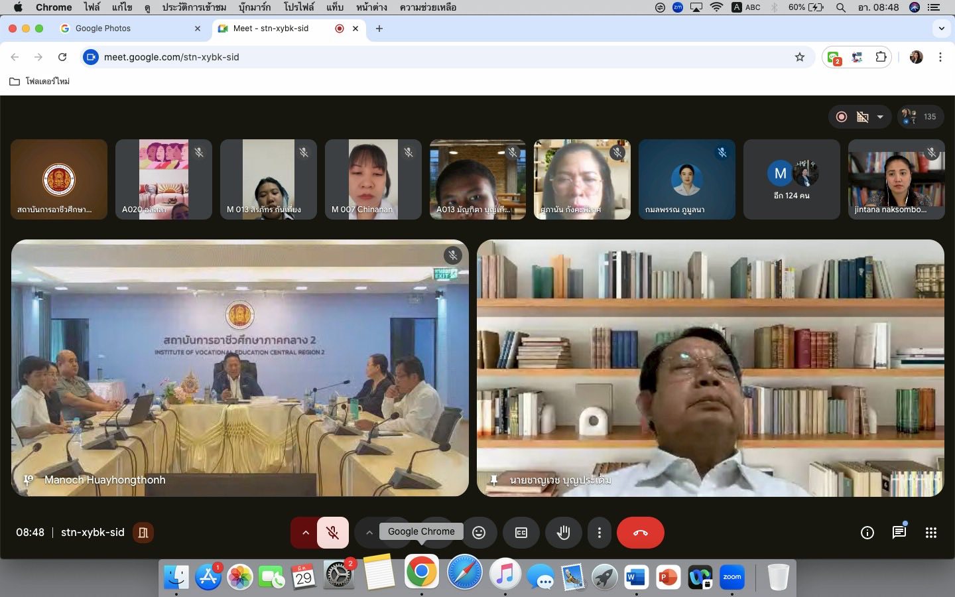Unmute the microphone in the call controls
The width and height of the screenshot is (955, 597).
tap(333, 533)
